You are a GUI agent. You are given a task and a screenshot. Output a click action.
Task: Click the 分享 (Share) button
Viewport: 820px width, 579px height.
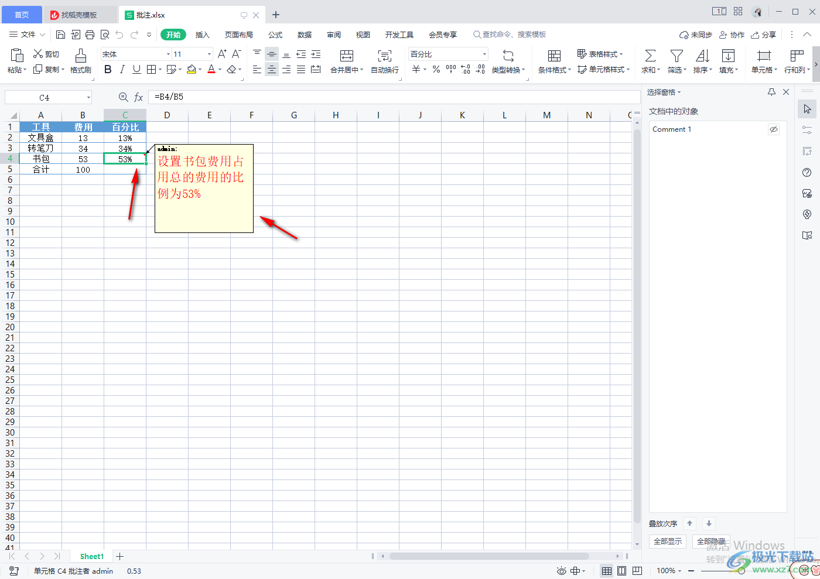(764, 35)
